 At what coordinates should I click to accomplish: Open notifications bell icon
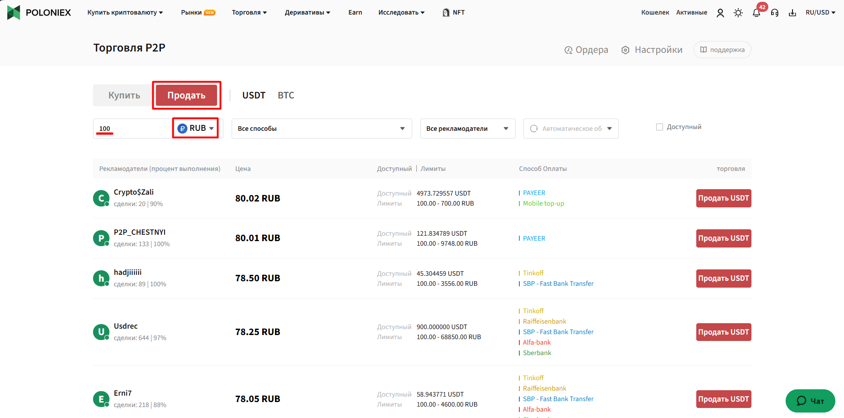(756, 13)
